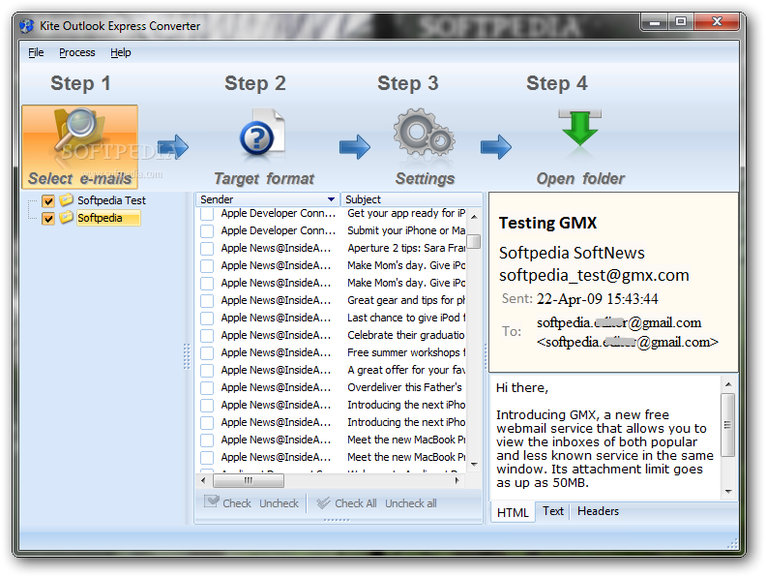This screenshot has width=766, height=577.
Task: Check the 'Great gear and tips' e-mail checkbox
Action: pyautogui.click(x=207, y=301)
